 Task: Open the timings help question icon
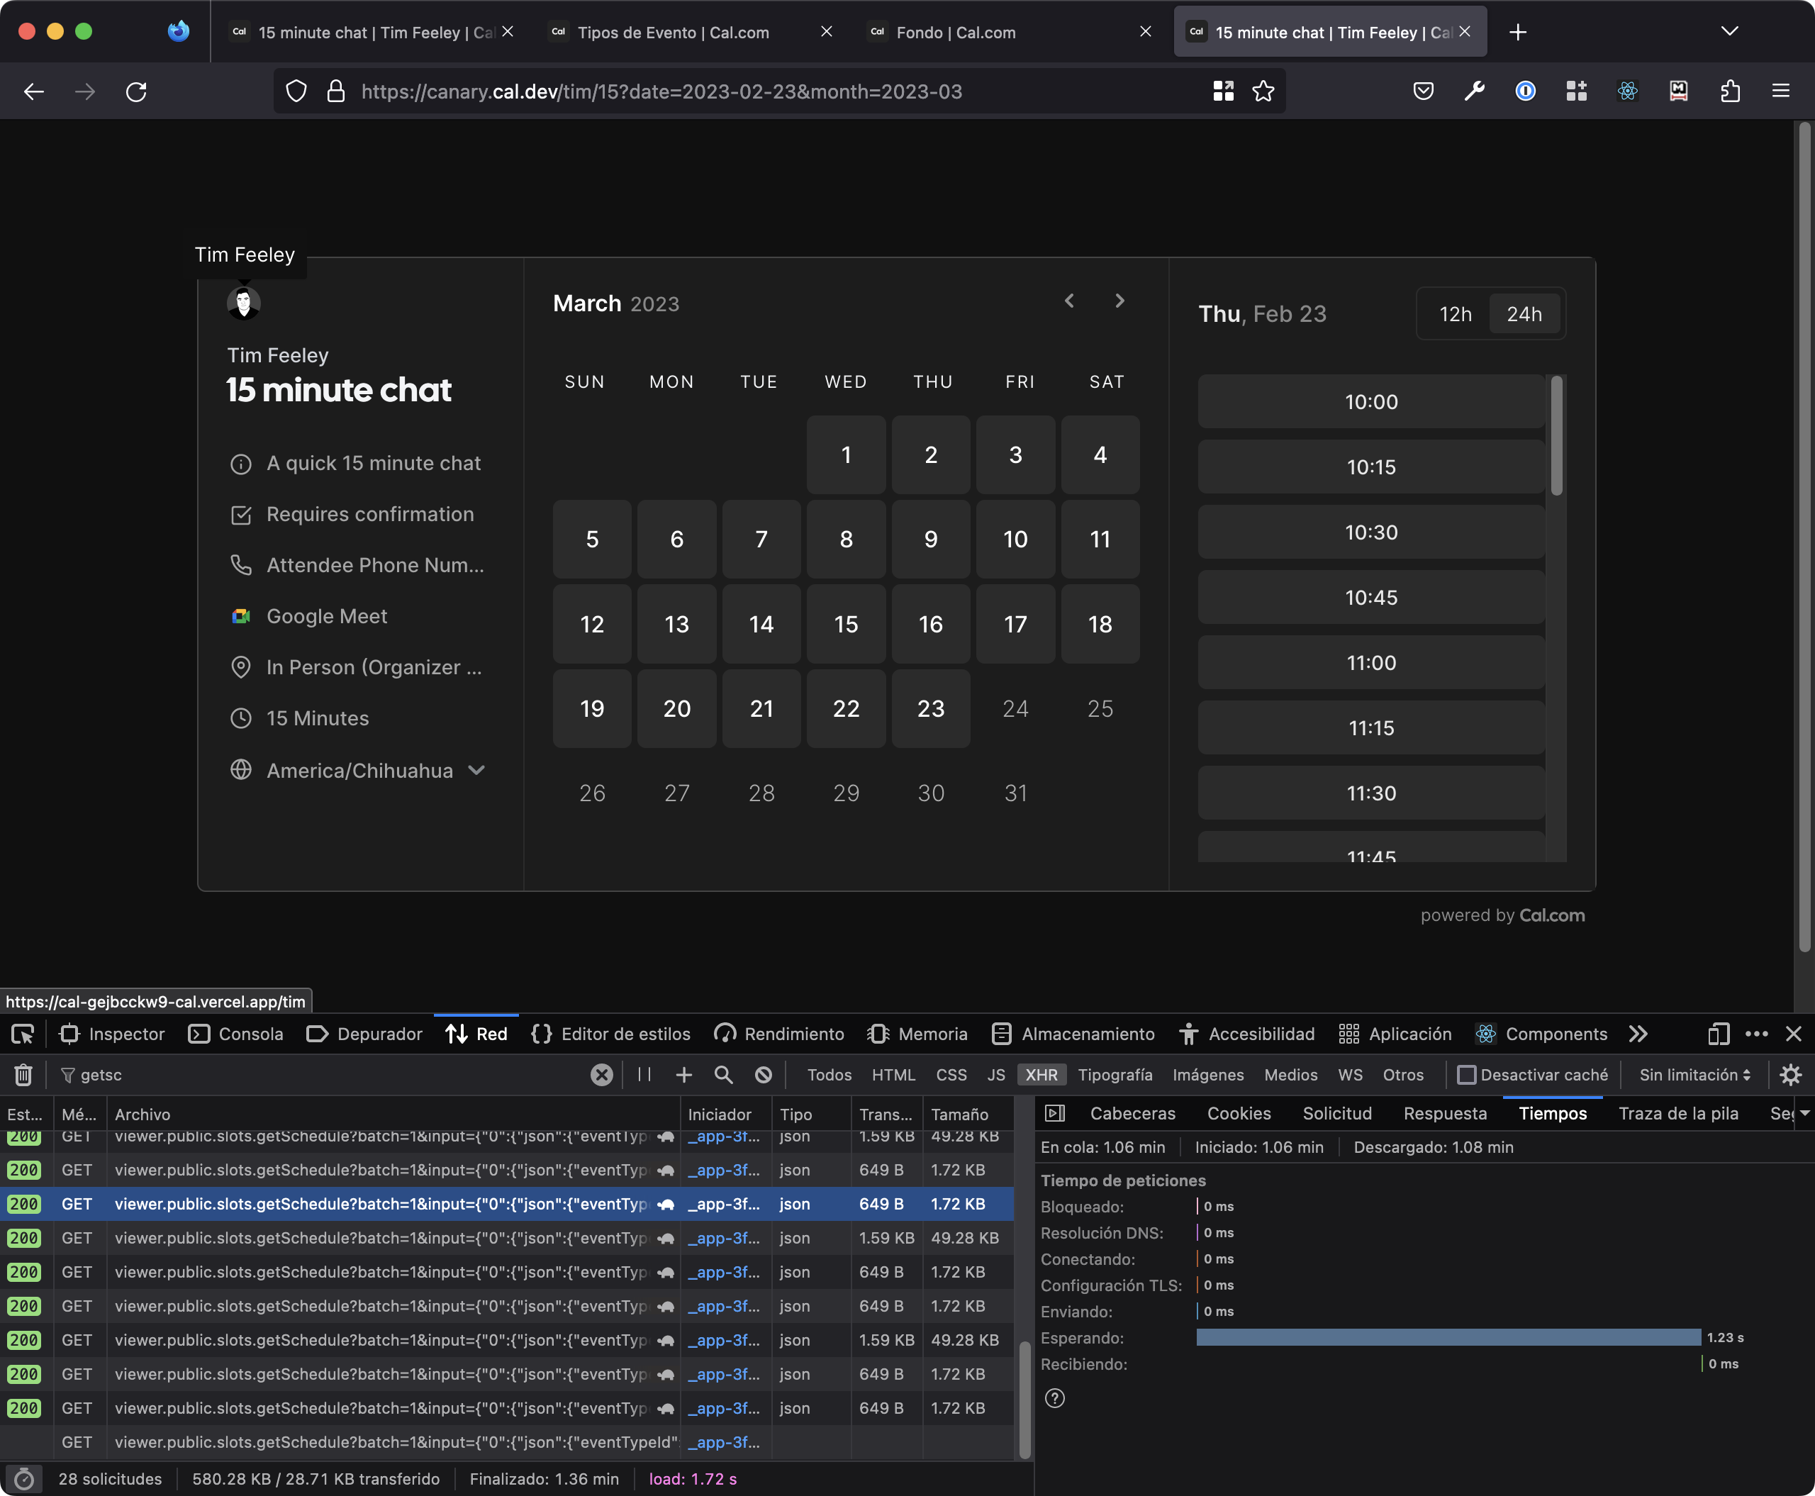tap(1055, 1397)
